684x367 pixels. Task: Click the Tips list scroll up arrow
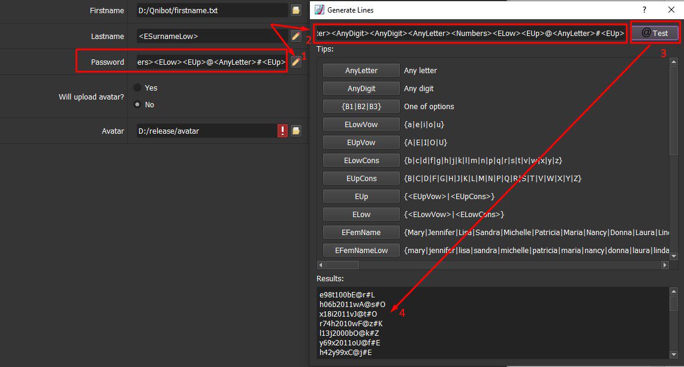(674, 62)
